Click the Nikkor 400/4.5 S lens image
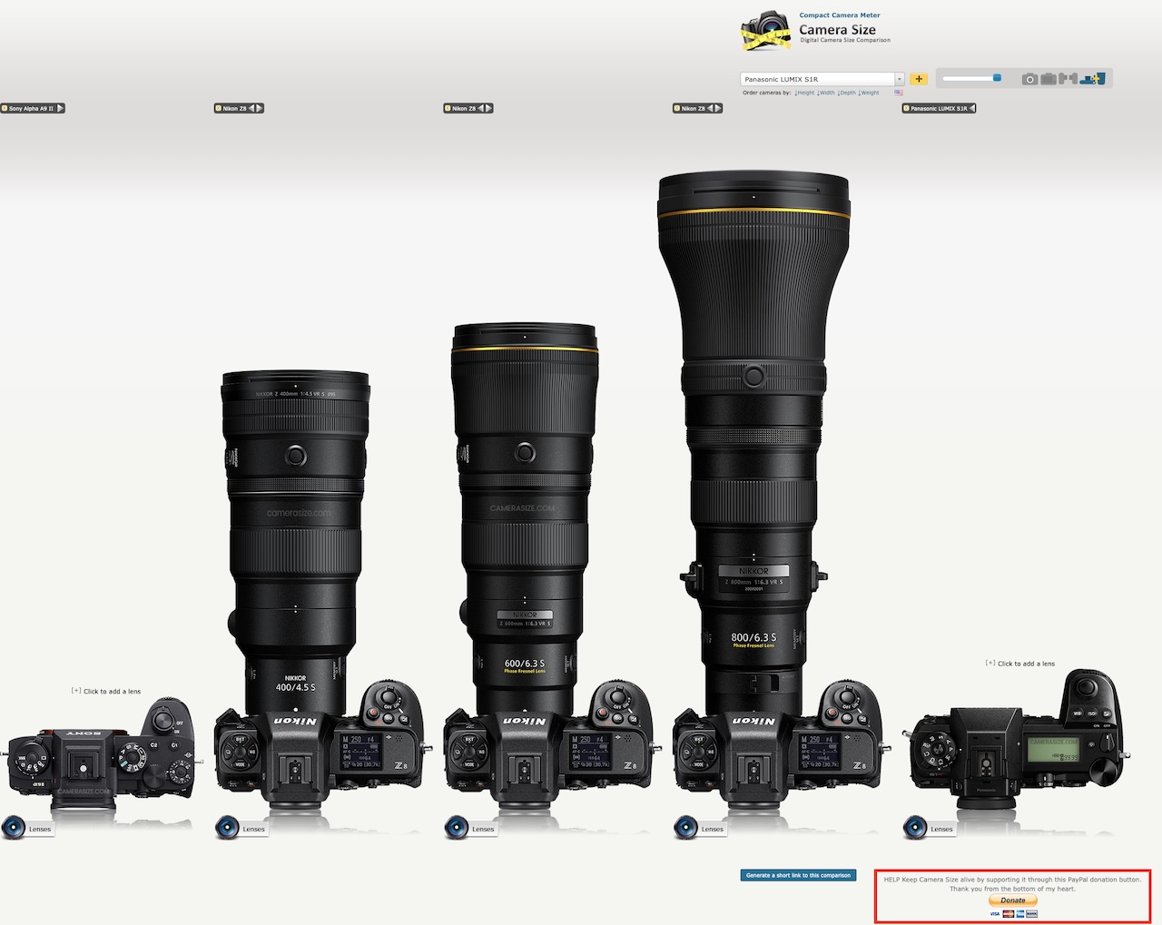The height and width of the screenshot is (925, 1162). pyautogui.click(x=295, y=540)
